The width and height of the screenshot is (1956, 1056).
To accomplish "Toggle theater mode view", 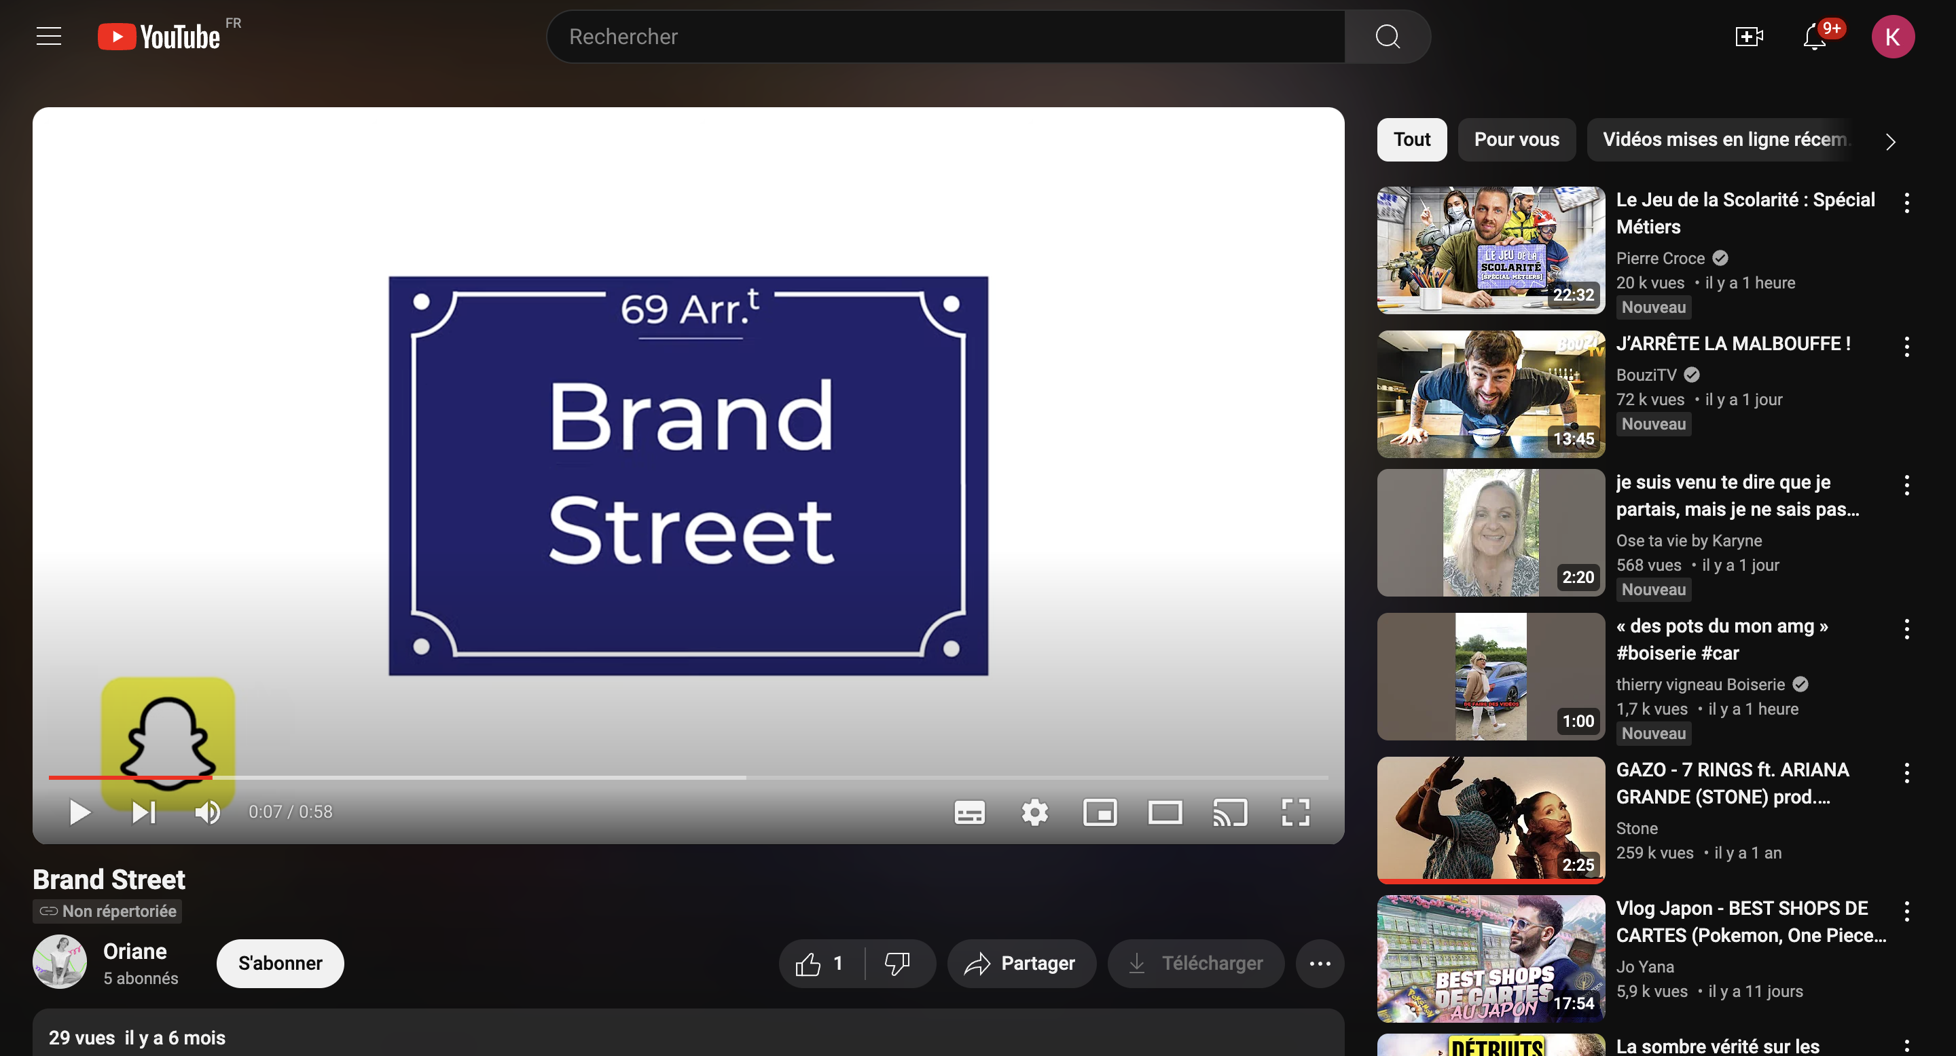I will tap(1165, 812).
